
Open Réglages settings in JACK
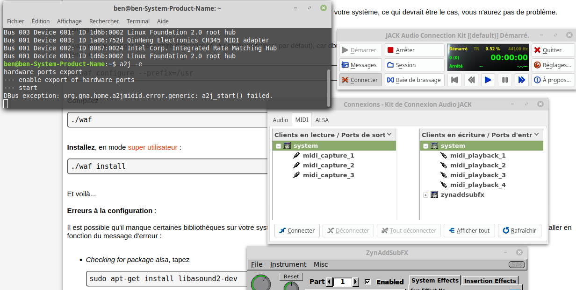click(x=553, y=65)
